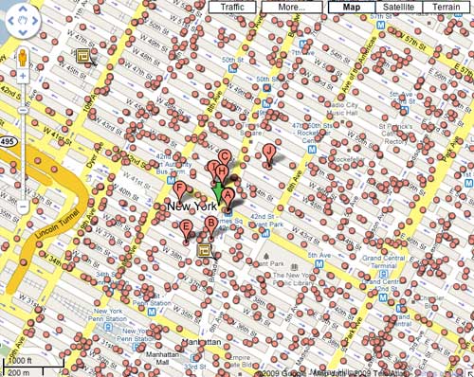Image resolution: width=474 pixels, height=377 pixels.
Task: Open the More... layers dropdown
Action: coord(291,7)
